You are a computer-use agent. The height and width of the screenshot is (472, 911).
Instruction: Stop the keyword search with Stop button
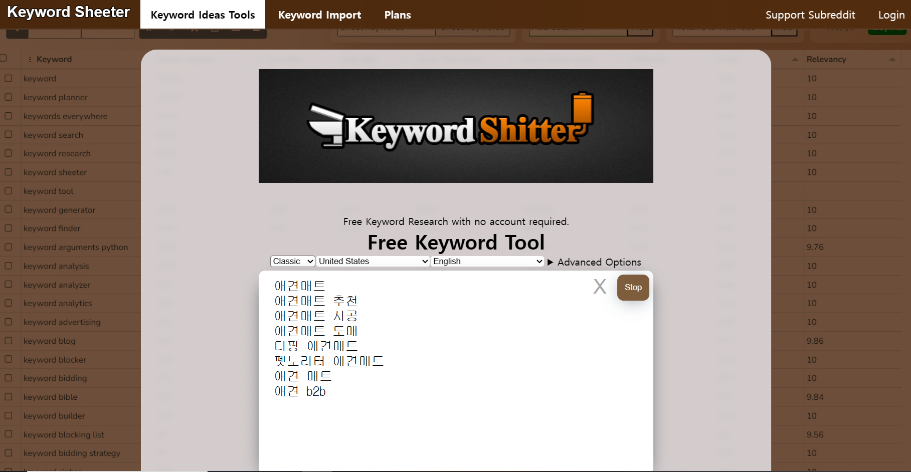coord(633,288)
